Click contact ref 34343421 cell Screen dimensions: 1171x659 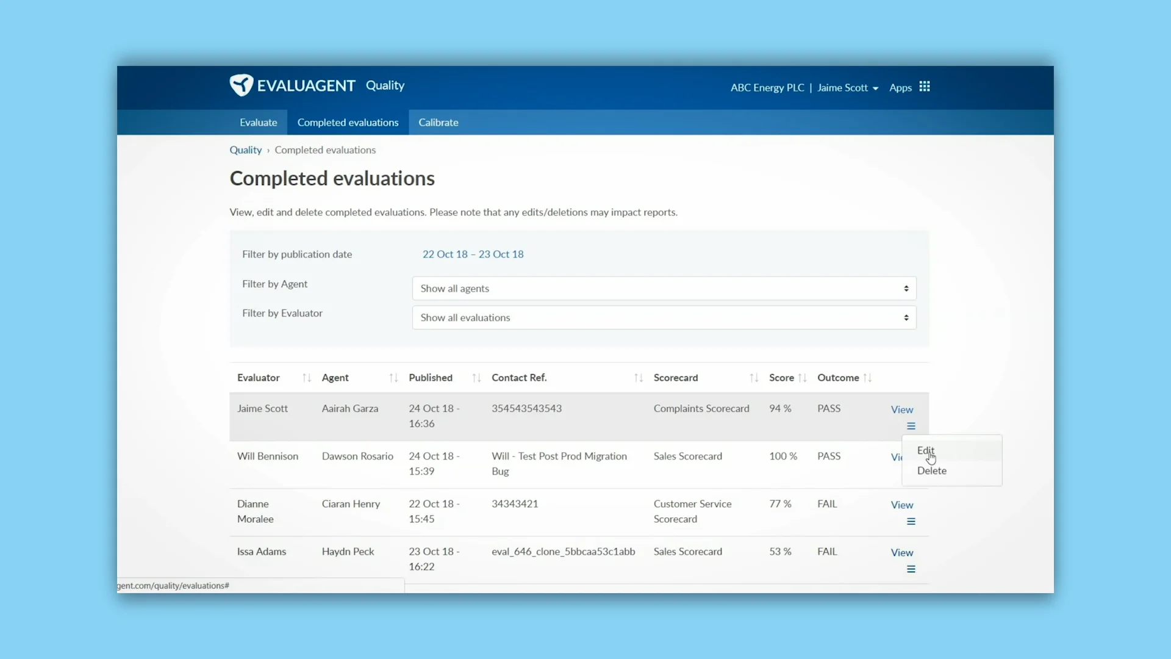pos(515,504)
